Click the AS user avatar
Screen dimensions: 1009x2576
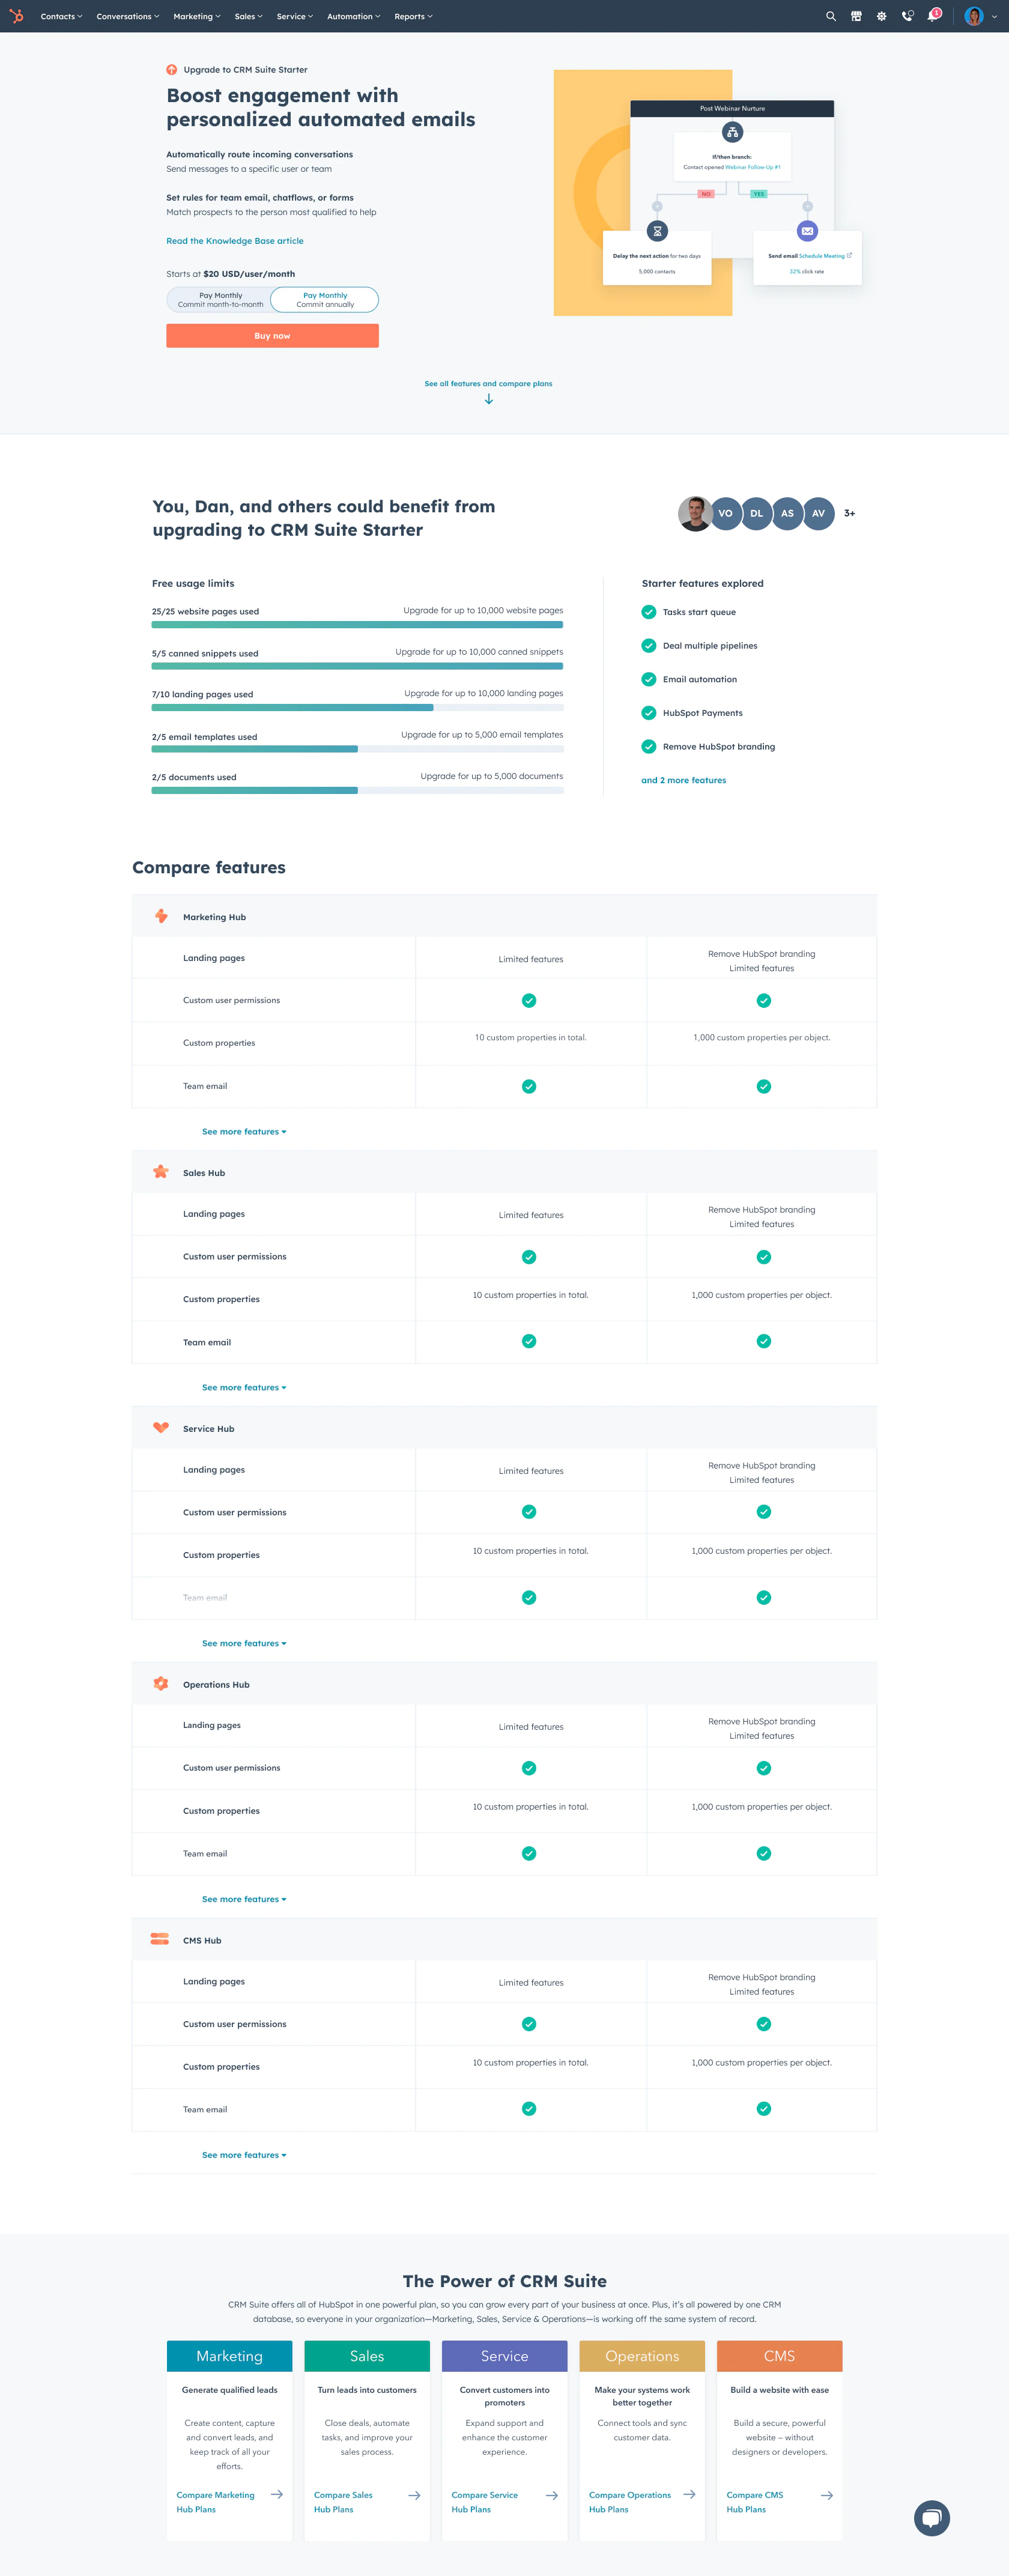[x=787, y=513]
